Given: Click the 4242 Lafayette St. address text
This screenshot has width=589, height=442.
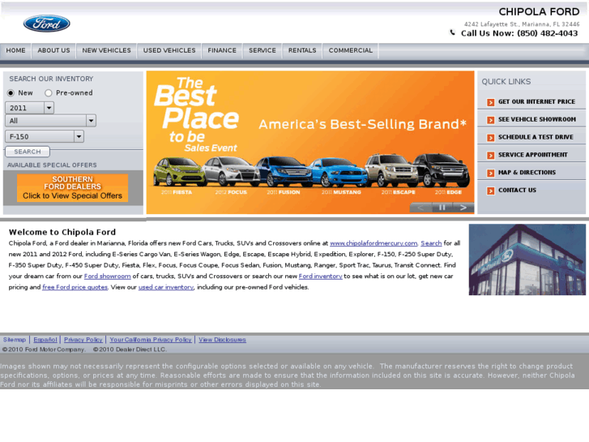Looking at the screenshot, I should (522, 24).
